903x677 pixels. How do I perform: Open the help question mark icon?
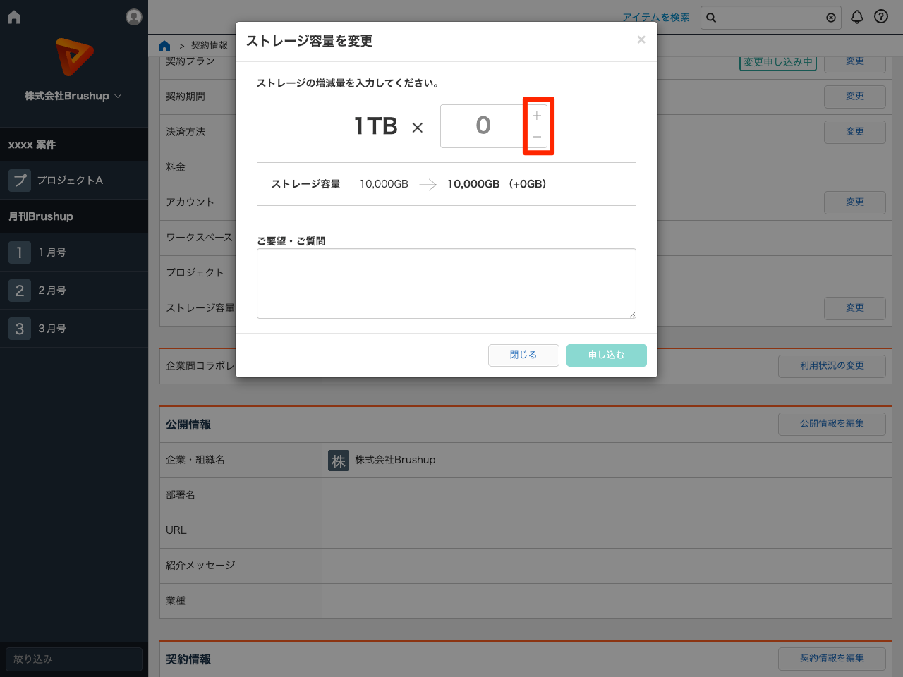point(881,16)
